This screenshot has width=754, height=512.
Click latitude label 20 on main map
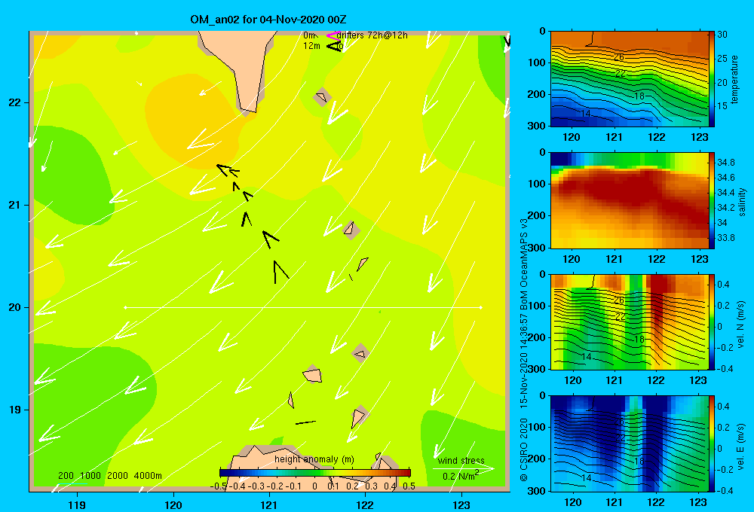pos(14,307)
